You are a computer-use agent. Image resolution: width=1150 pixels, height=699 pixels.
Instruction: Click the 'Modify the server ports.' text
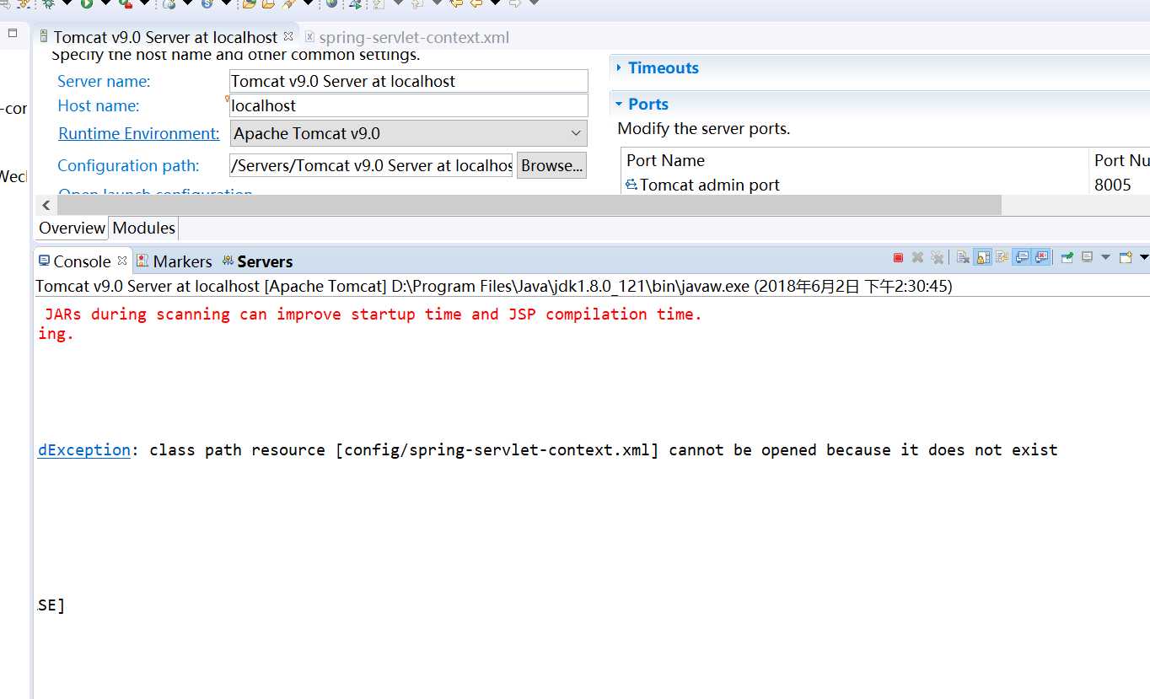(704, 129)
